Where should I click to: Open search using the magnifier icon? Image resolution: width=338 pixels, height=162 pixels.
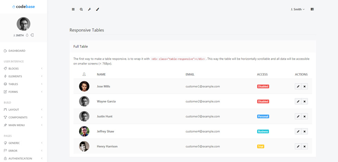click(81, 9)
